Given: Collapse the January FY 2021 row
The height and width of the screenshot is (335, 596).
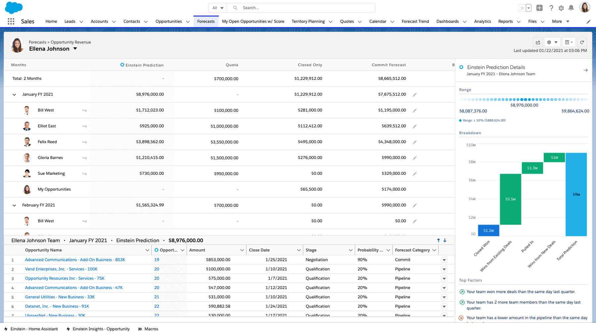Looking at the screenshot, I should point(14,95).
